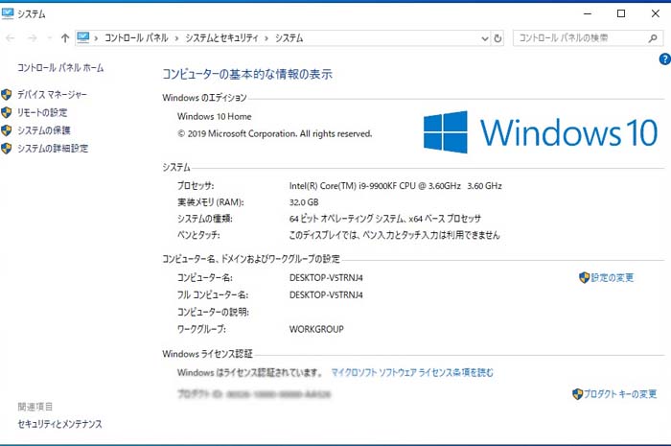Go back with the back arrow
Image resolution: width=671 pixels, height=446 pixels.
point(11,38)
